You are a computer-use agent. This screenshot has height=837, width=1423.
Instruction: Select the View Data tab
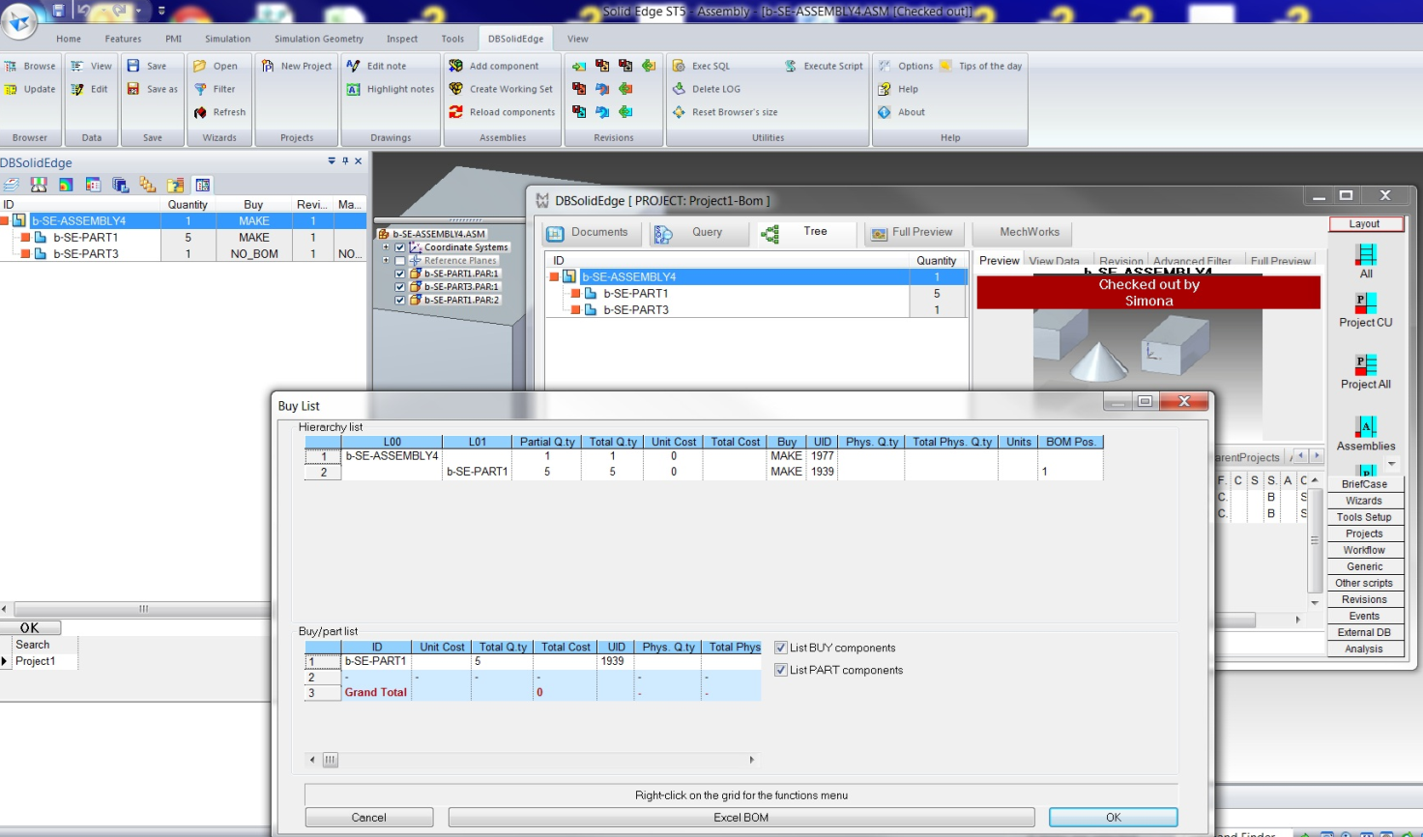point(1054,261)
